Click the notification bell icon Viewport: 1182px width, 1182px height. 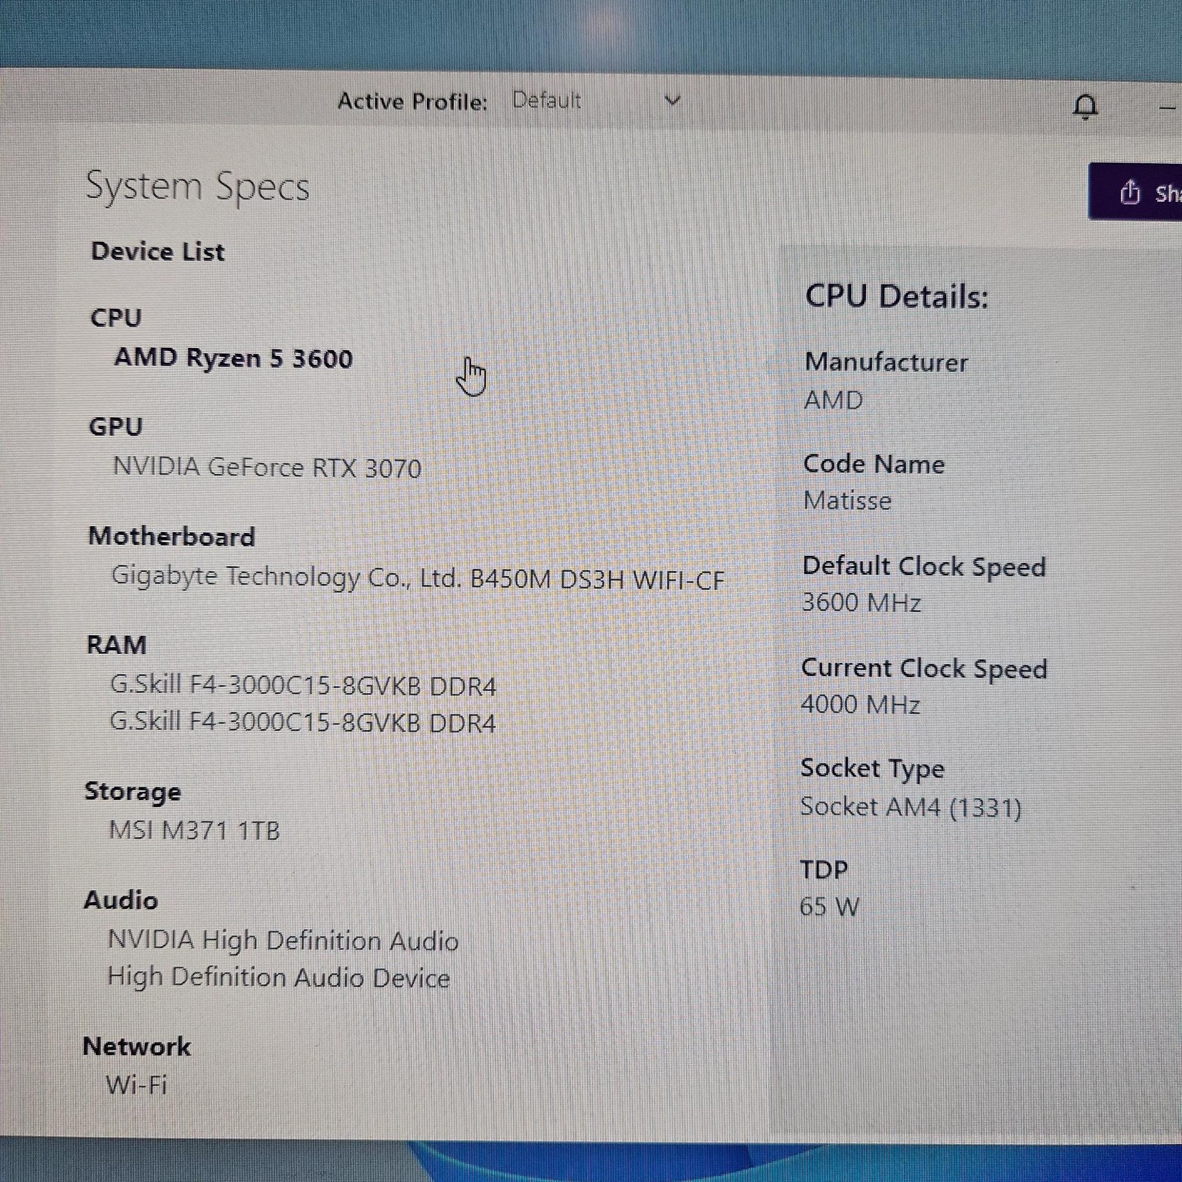coord(1086,105)
